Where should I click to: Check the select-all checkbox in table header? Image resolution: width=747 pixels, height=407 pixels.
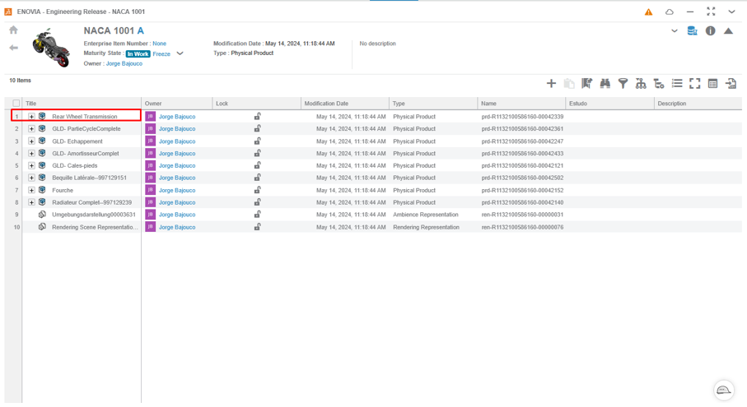[16, 104]
